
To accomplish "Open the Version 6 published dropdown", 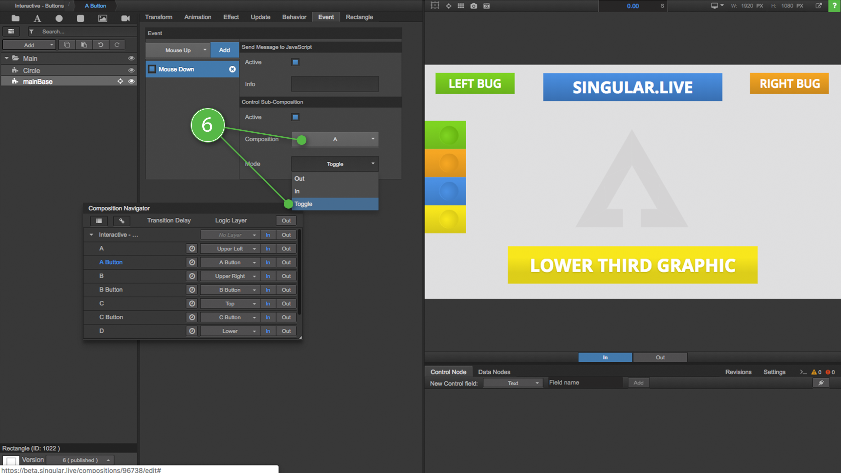I will (80, 460).
